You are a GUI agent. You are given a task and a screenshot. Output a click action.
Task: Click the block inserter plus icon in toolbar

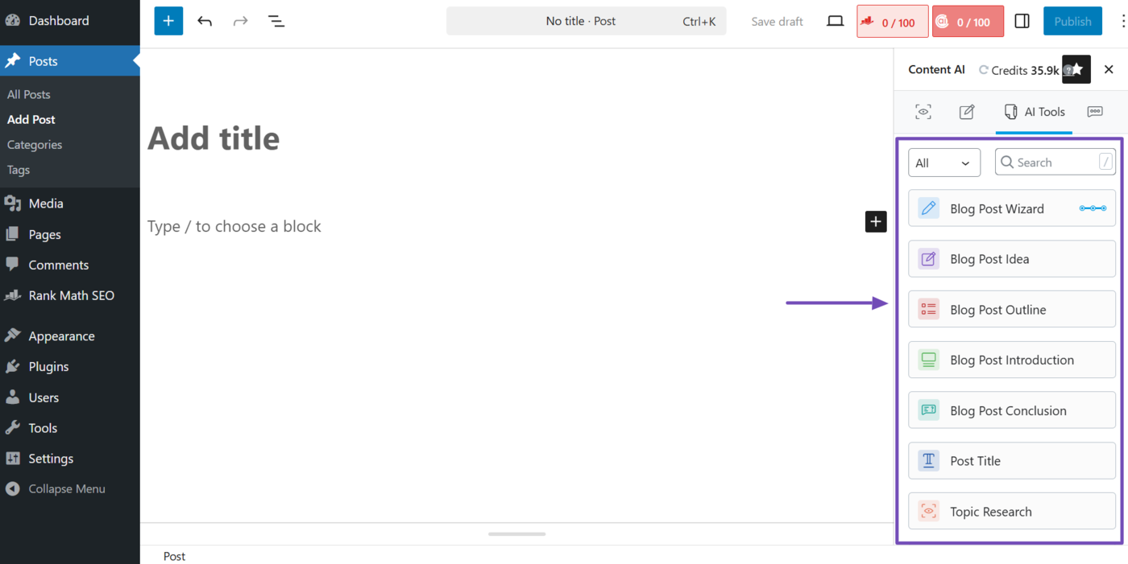point(168,21)
